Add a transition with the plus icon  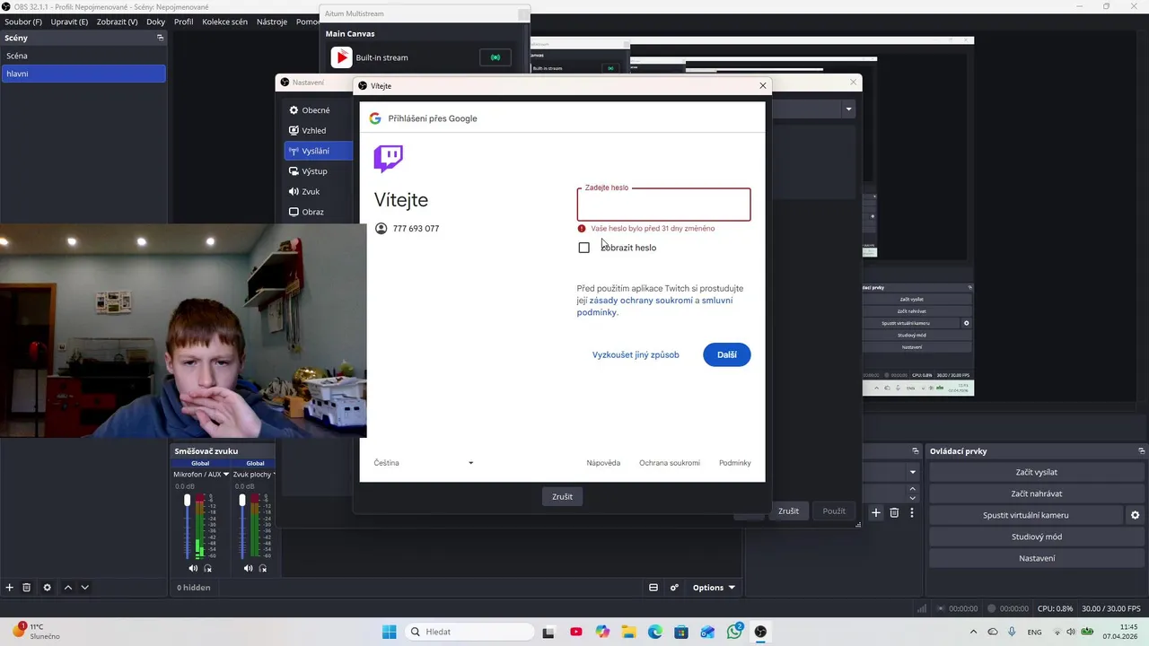point(876,512)
